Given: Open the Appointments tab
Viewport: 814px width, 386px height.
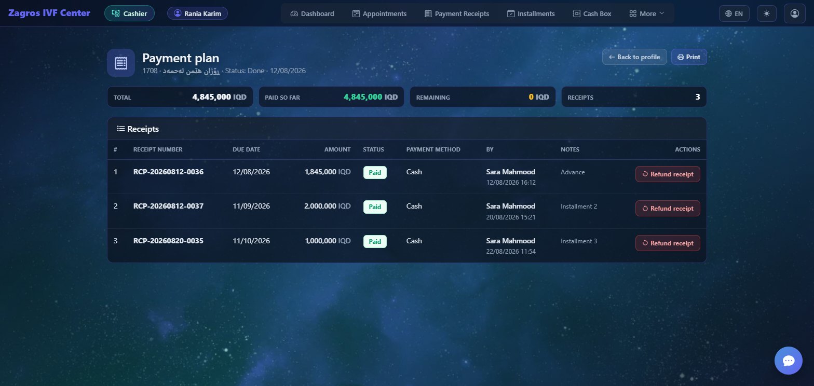Looking at the screenshot, I should [x=379, y=13].
